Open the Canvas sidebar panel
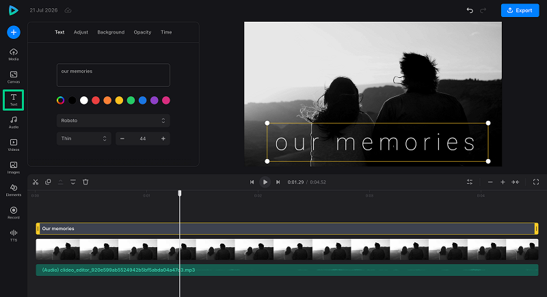547x297 pixels. (x=14, y=77)
